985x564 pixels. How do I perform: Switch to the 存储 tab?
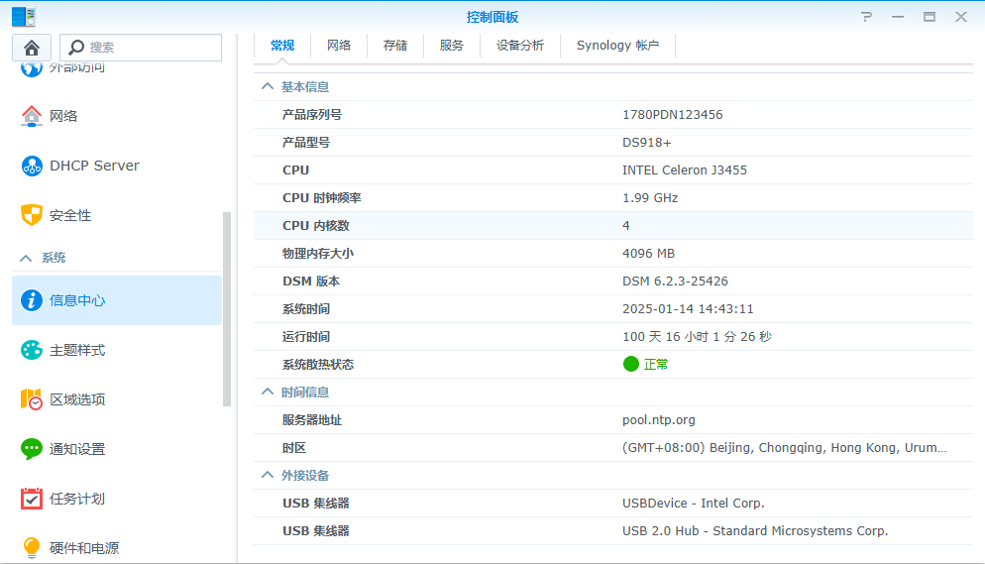[x=395, y=46]
